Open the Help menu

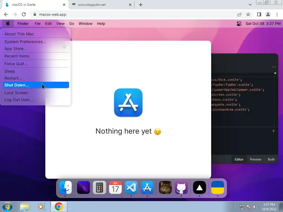[x=101, y=24]
